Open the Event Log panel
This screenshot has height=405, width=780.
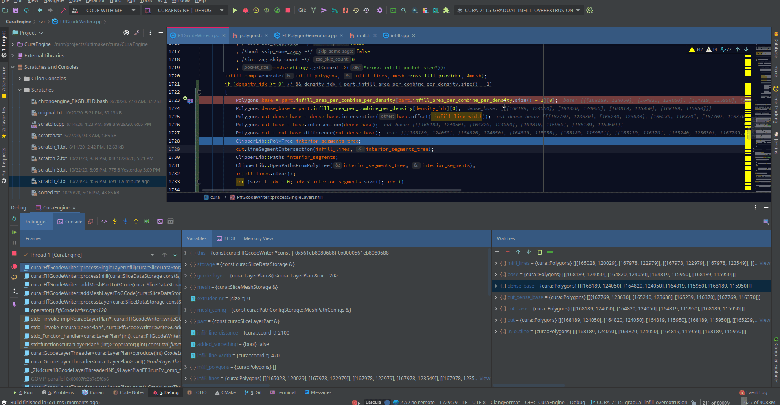[753, 392]
